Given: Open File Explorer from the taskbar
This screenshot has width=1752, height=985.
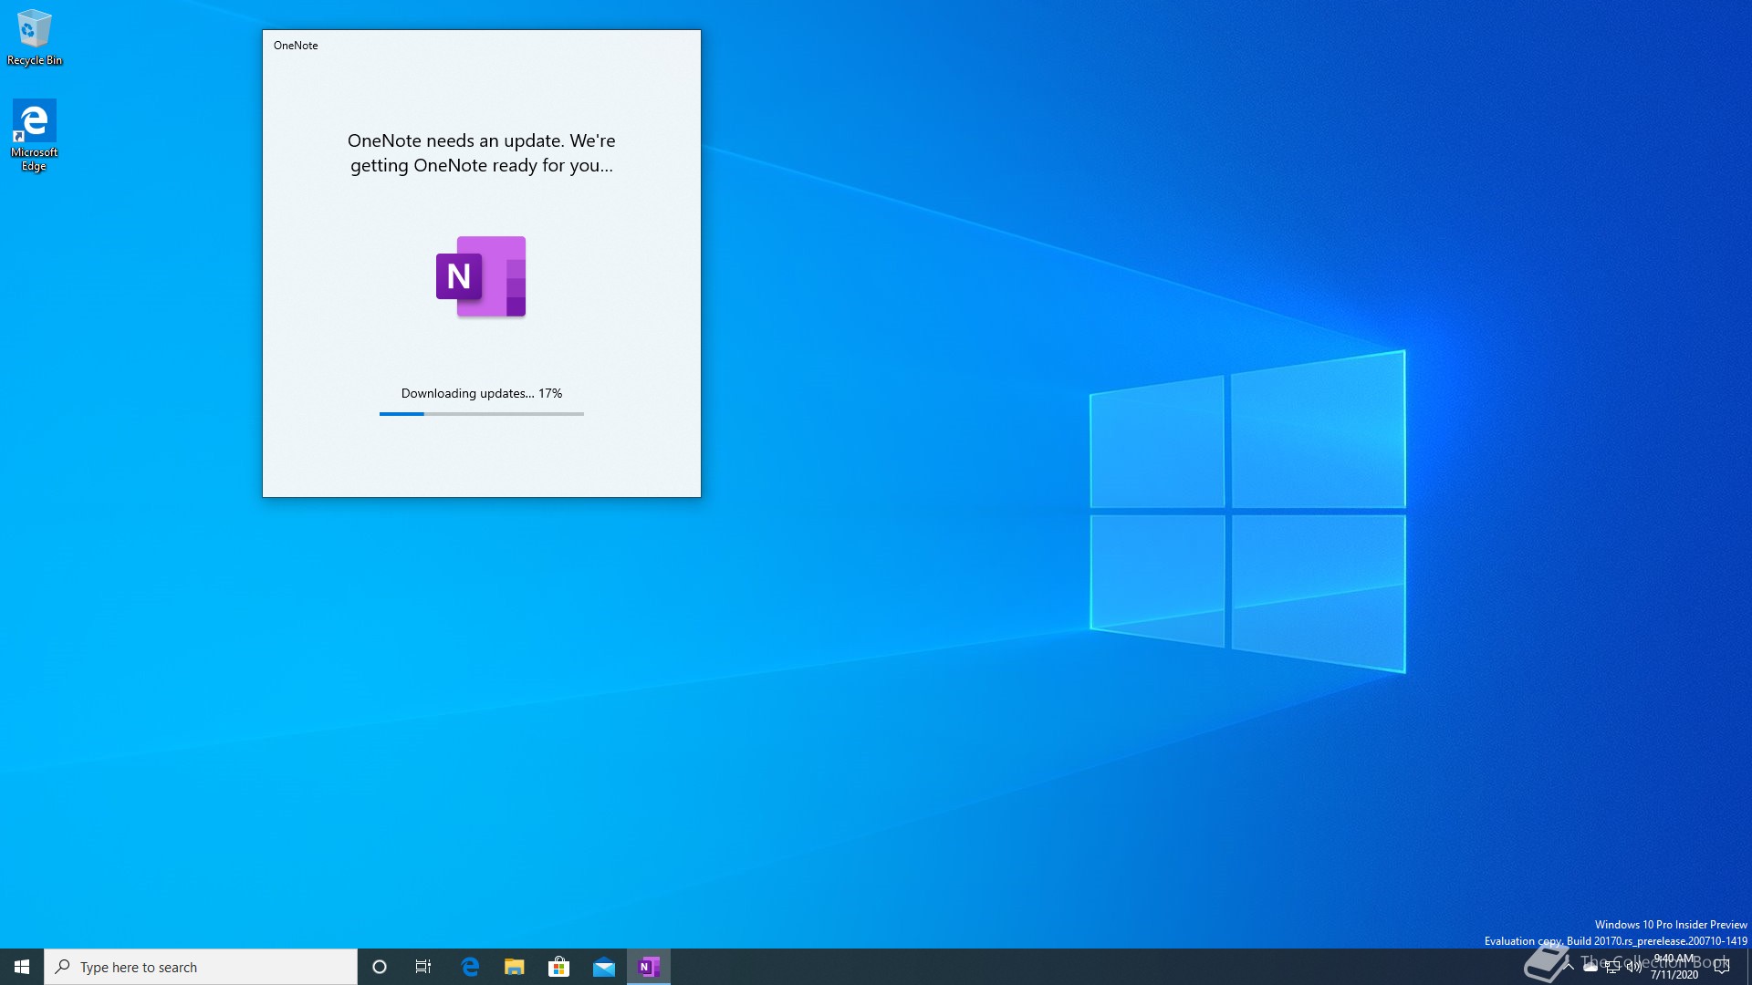Looking at the screenshot, I should (x=515, y=967).
